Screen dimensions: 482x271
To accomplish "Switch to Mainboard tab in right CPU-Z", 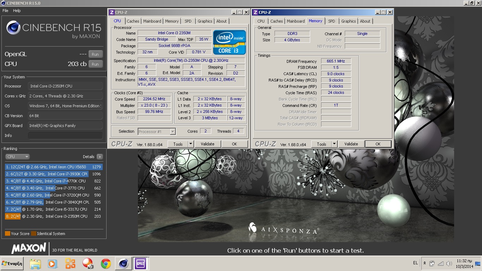I will coord(296,21).
